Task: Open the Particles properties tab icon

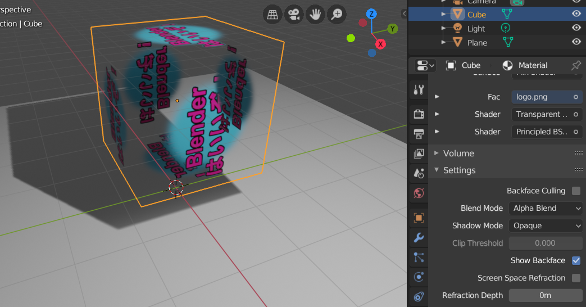Action: click(419, 258)
